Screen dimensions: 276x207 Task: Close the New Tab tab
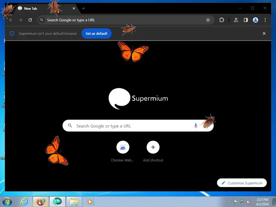click(74, 8)
